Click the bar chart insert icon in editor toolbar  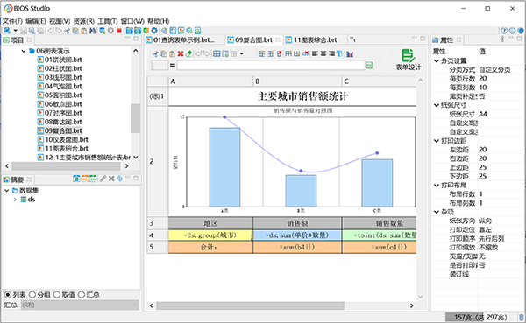pyautogui.click(x=350, y=53)
